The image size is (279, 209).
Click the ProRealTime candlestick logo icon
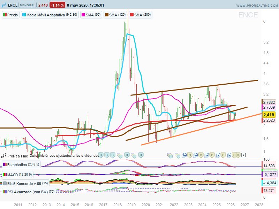(3, 156)
